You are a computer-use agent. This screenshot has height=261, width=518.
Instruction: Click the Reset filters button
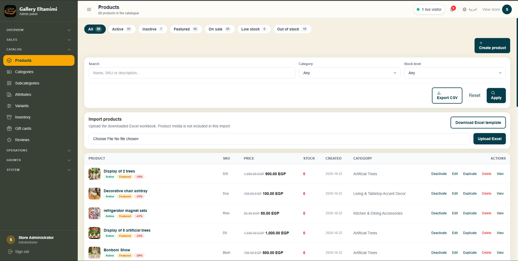point(475,96)
